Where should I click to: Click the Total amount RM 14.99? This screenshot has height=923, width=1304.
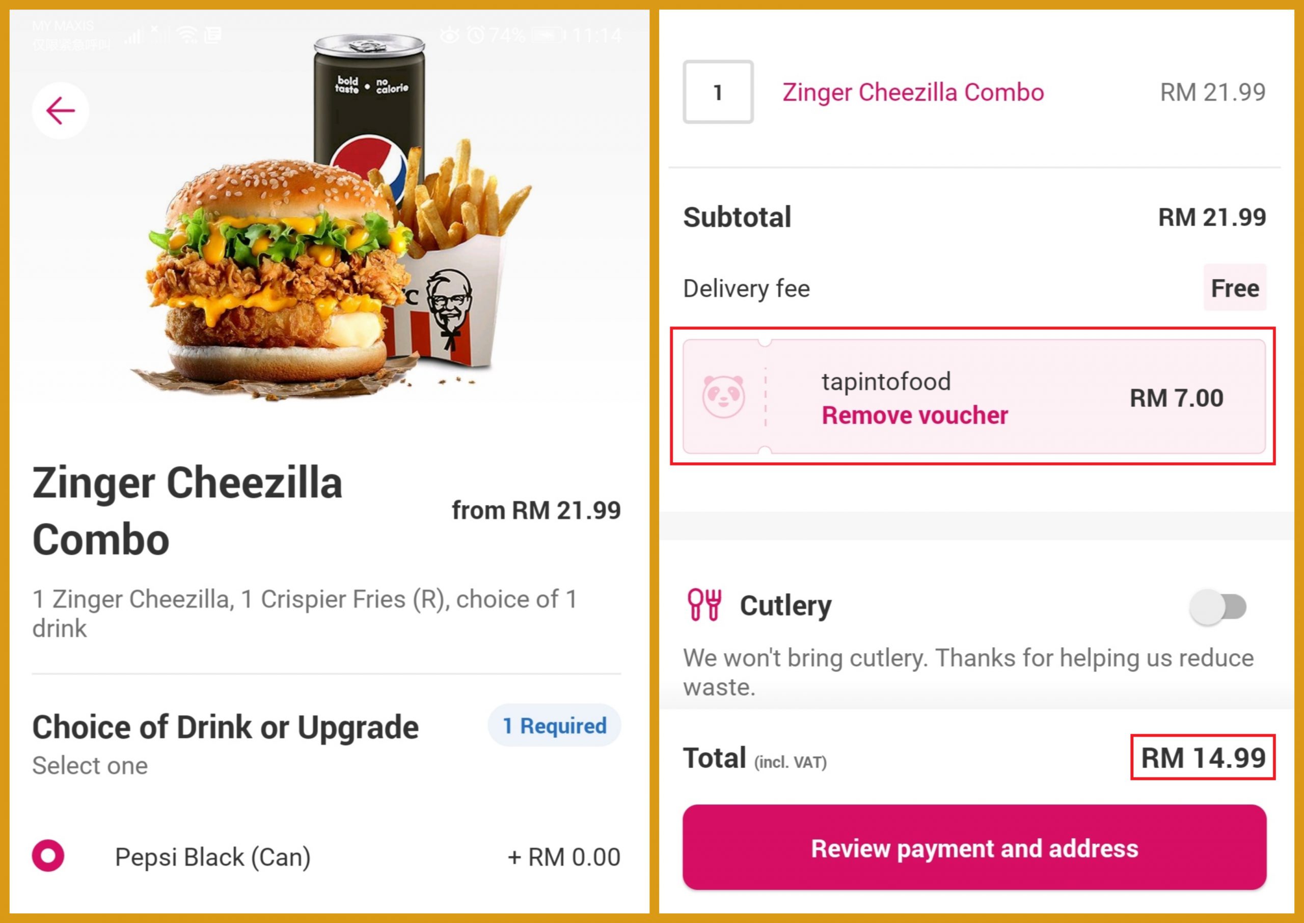point(1203,758)
